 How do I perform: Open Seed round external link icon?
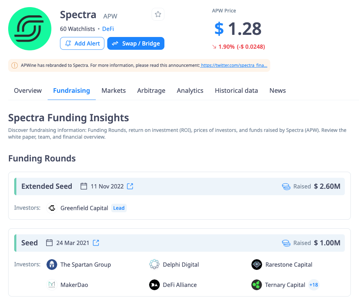click(96, 243)
